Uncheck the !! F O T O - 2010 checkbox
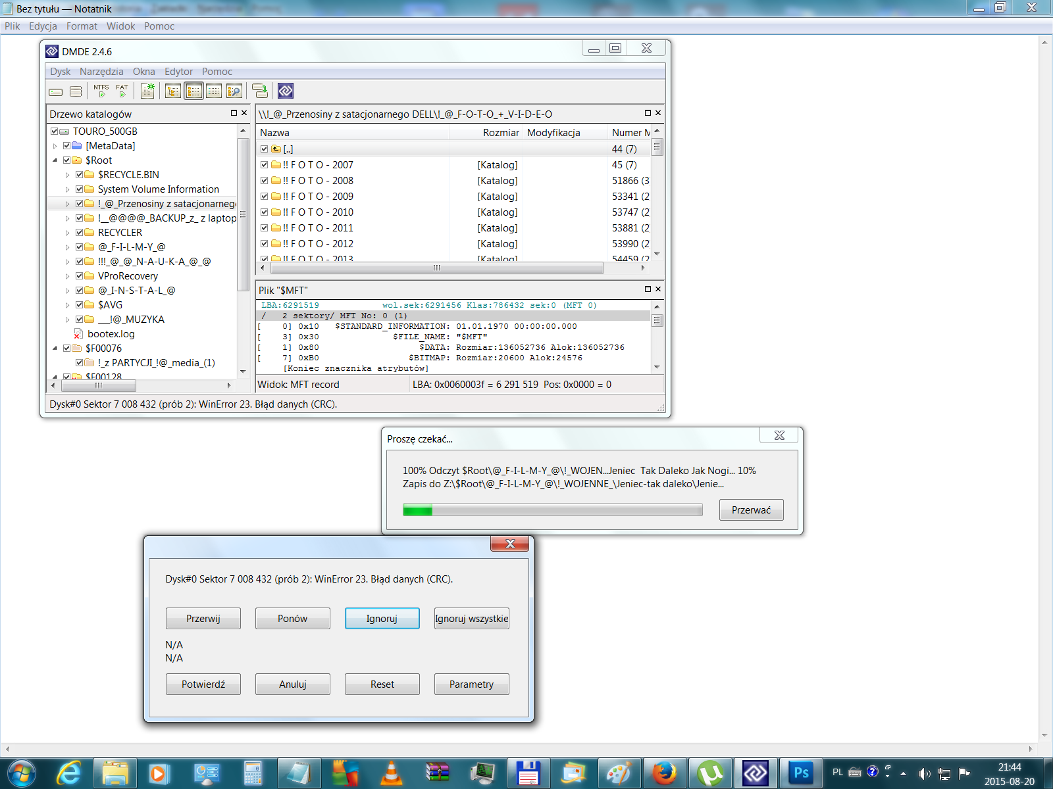1053x789 pixels. coord(265,212)
